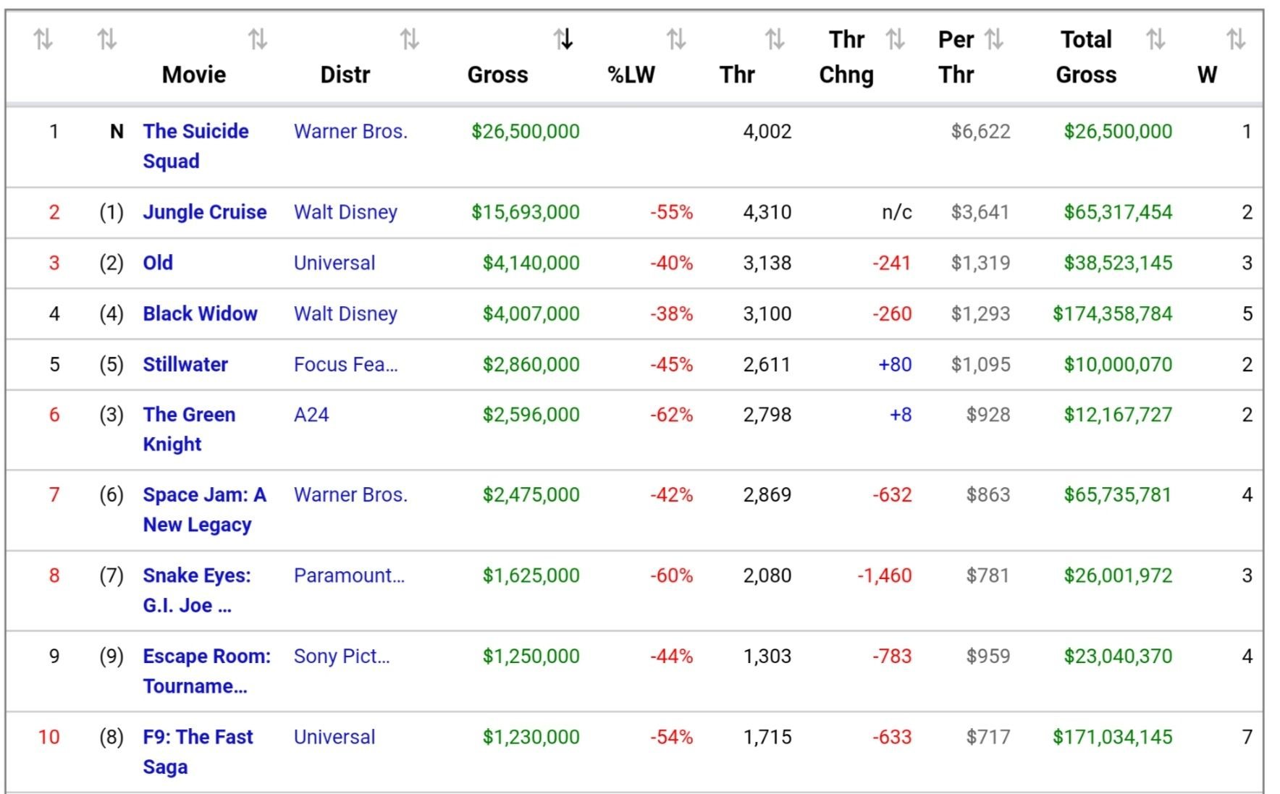Click sort arrows beside Per Thr

tap(994, 38)
